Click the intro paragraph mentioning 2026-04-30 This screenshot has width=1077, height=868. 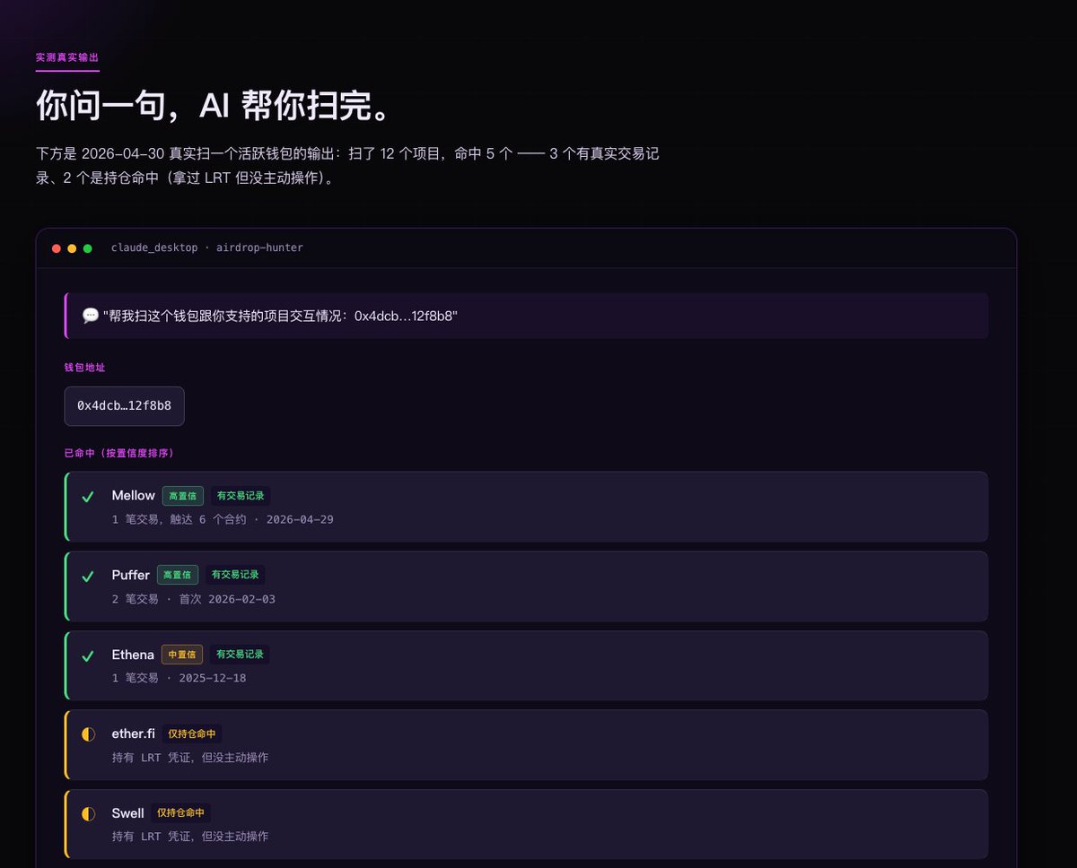click(x=348, y=165)
